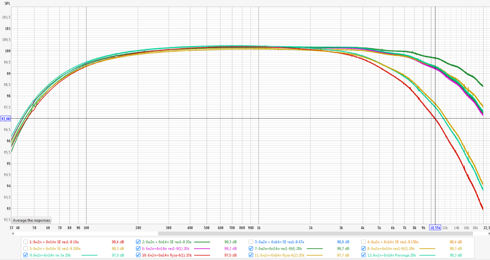Click the horizontal frequency scrollbar thumb
The image size is (490, 260).
coord(314,234)
